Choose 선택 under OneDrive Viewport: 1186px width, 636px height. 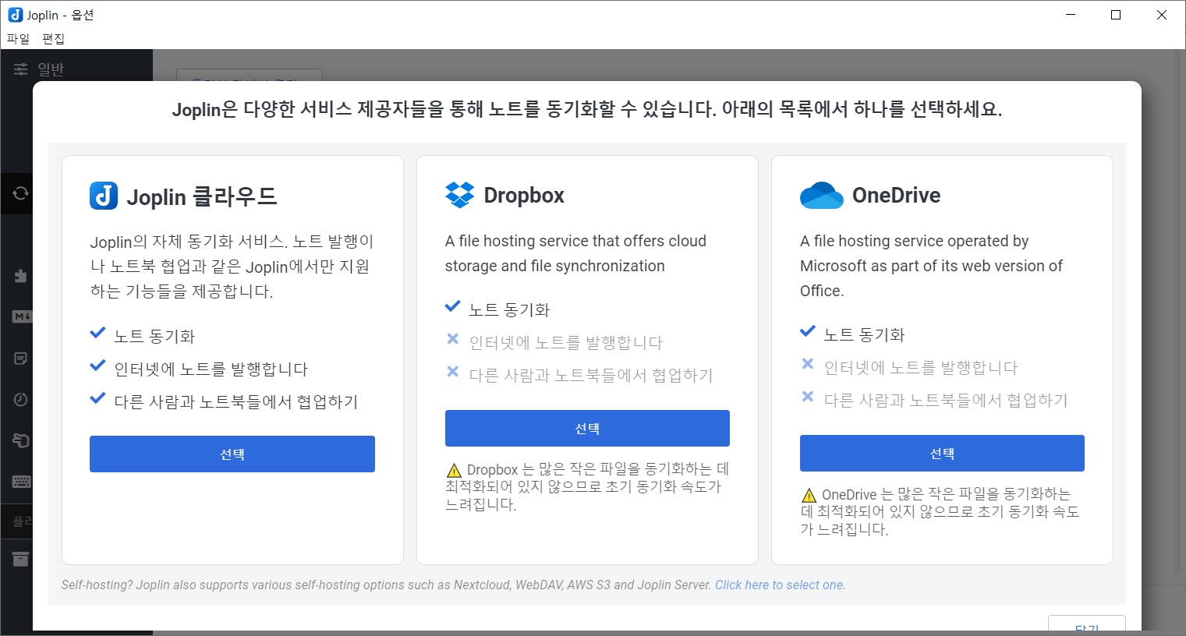(x=942, y=453)
